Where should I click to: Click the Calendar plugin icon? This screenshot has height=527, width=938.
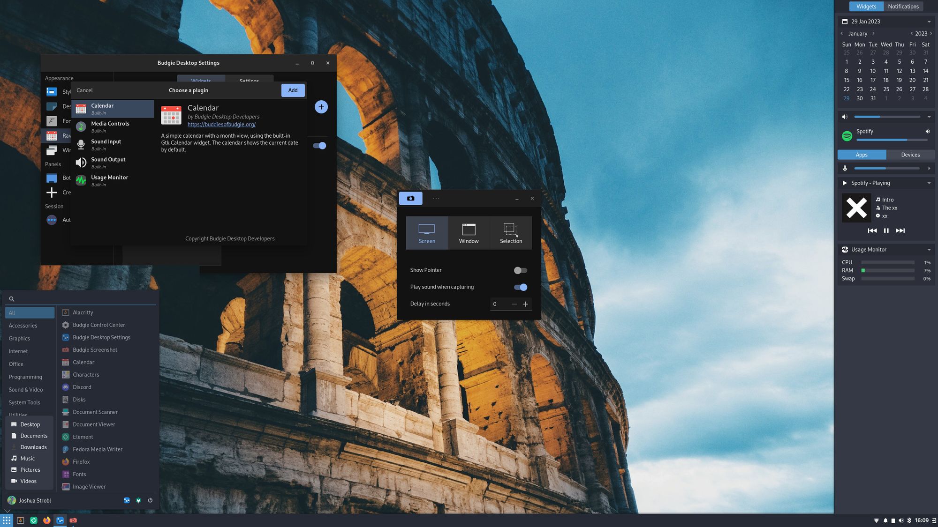[81, 108]
